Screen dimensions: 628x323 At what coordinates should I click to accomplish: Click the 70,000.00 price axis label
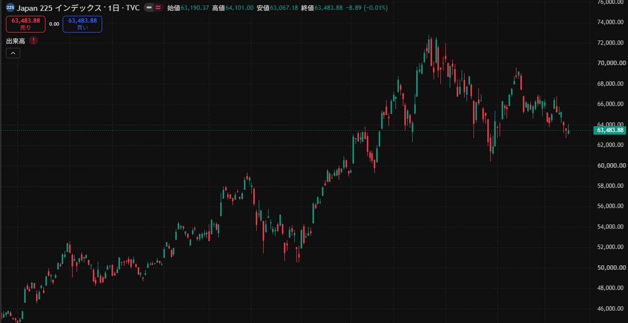click(x=611, y=63)
